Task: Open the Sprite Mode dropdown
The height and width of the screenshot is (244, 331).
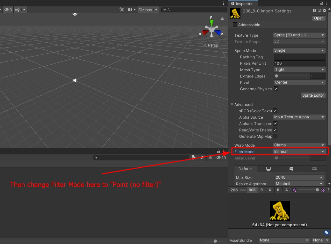Action: click(x=299, y=50)
